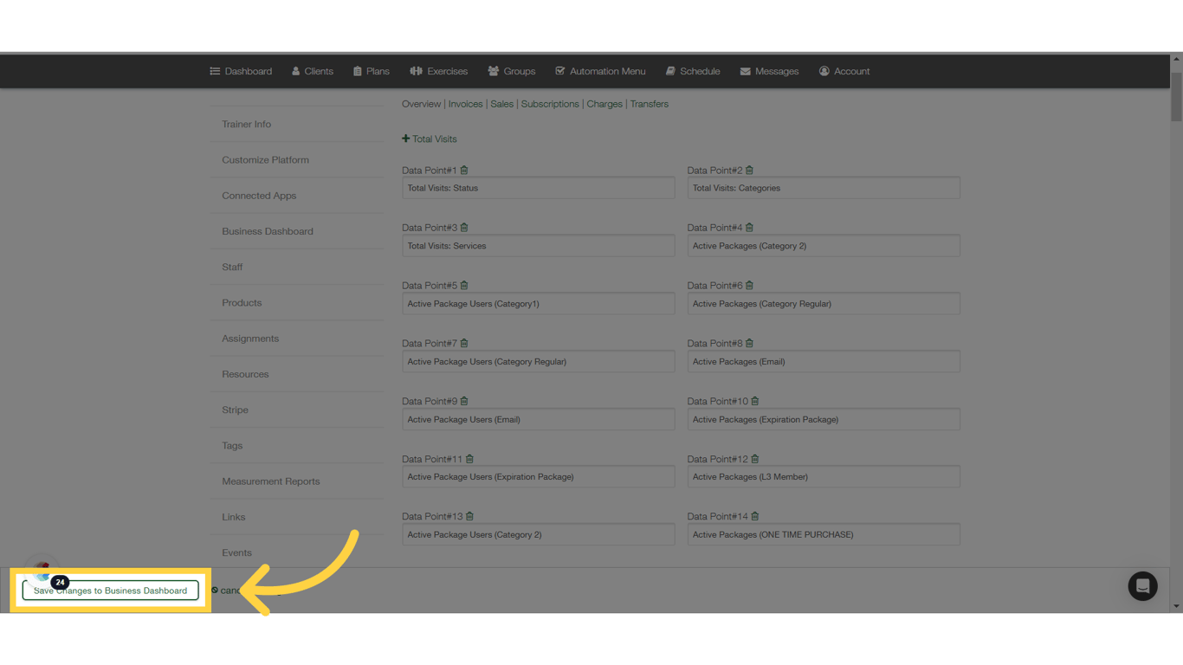1183x665 pixels.
Task: Open Stripe settings in the sidebar
Action: (297, 410)
